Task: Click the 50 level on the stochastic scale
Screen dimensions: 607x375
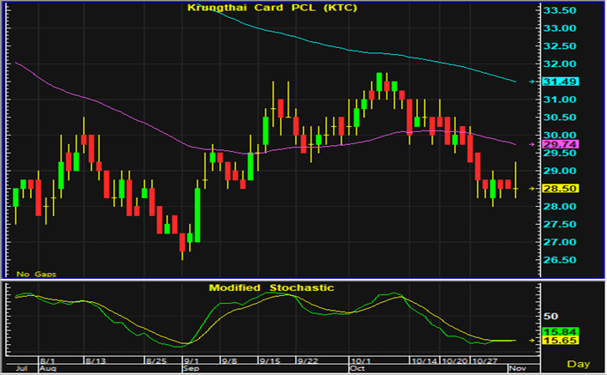Action: (550, 318)
